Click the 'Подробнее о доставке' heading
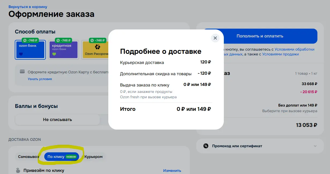330x174 pixels. tap(161, 51)
